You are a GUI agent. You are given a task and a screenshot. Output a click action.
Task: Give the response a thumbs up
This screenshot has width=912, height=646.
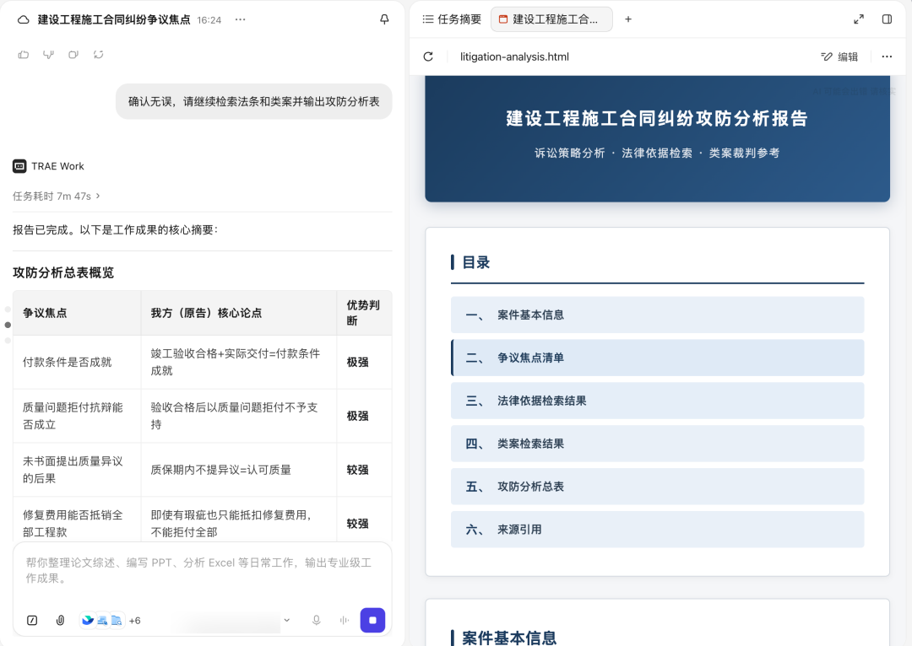click(24, 55)
